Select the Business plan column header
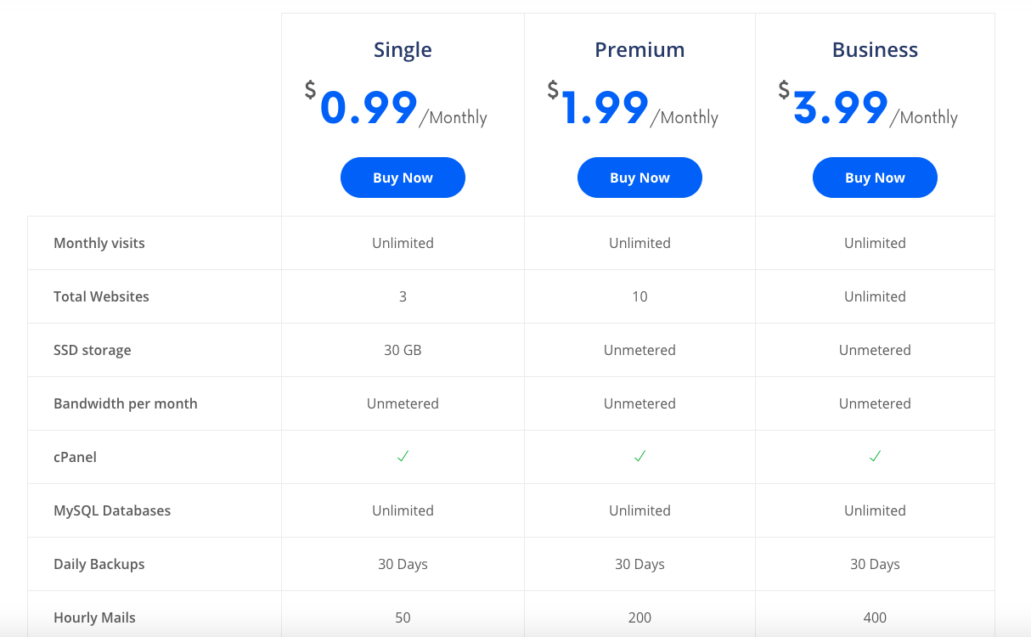The height and width of the screenshot is (637, 1031). click(875, 49)
